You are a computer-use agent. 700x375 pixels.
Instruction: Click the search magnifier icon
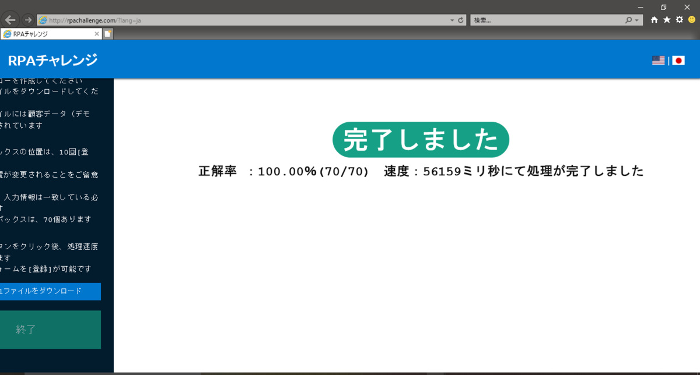click(x=628, y=20)
